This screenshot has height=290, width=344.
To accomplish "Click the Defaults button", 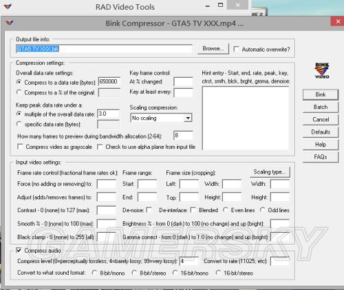I will point(321,132).
